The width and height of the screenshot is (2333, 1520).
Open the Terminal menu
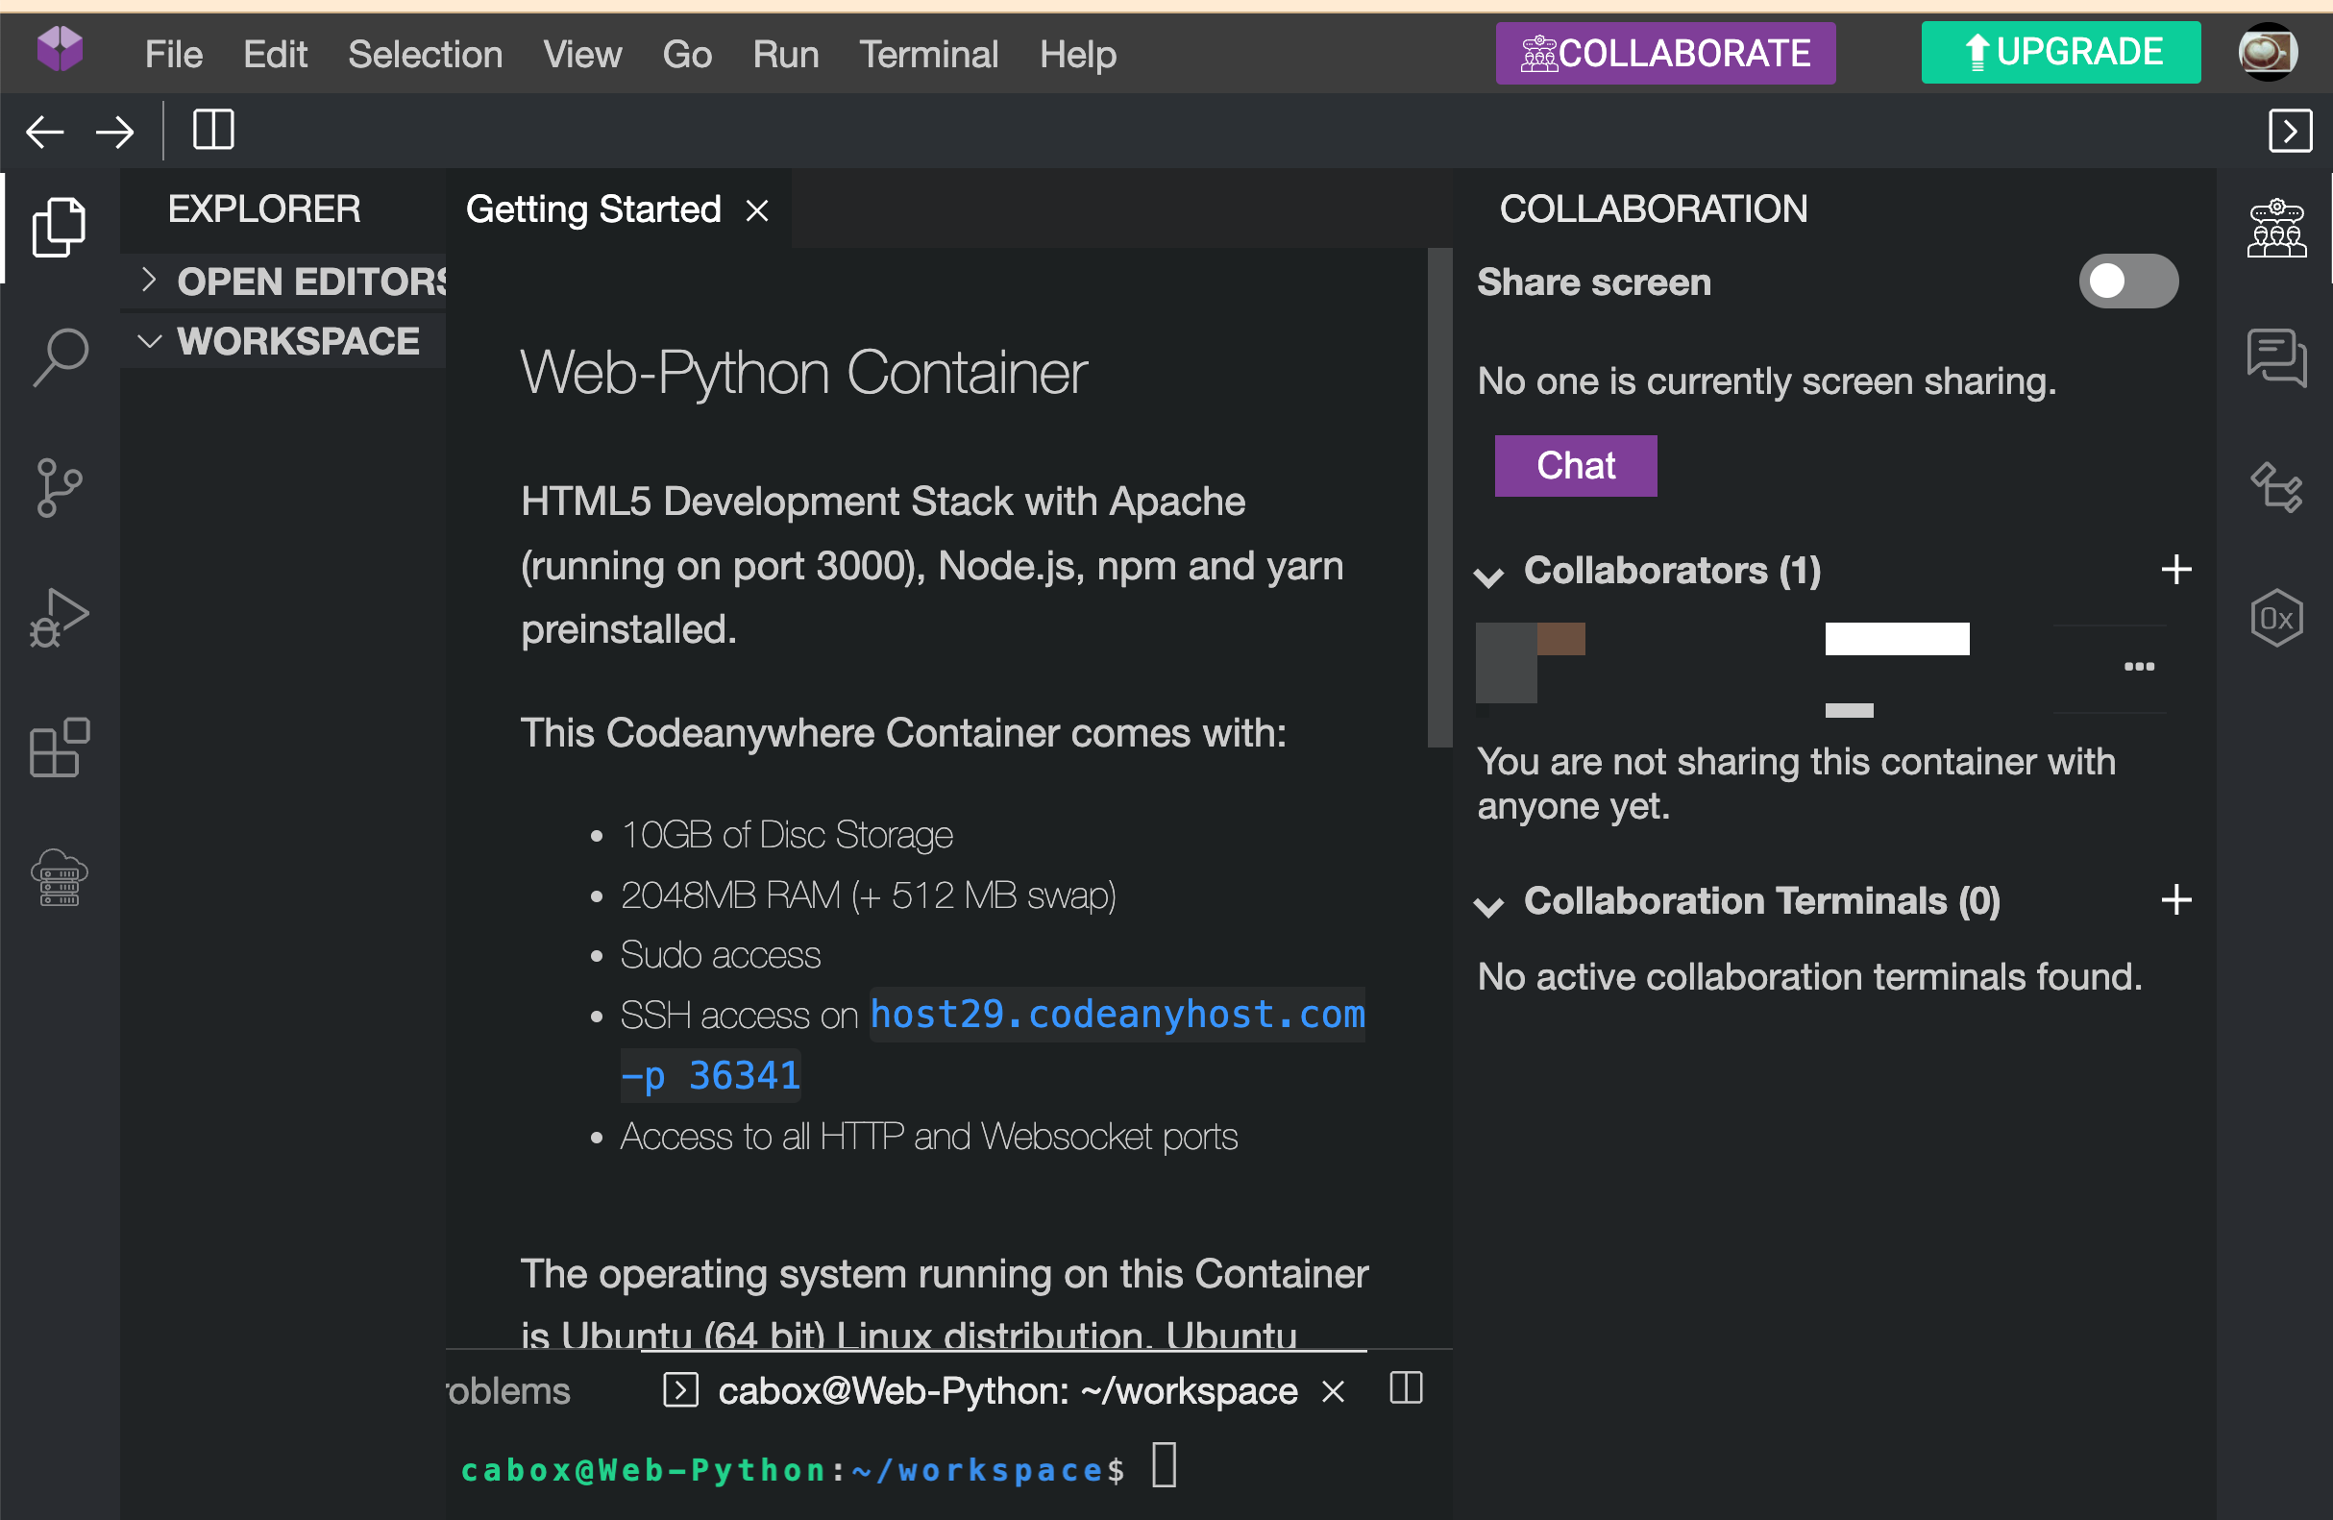tap(928, 55)
